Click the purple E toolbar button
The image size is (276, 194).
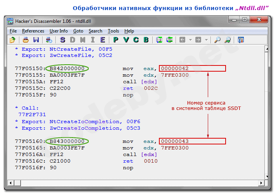pos(102,40)
